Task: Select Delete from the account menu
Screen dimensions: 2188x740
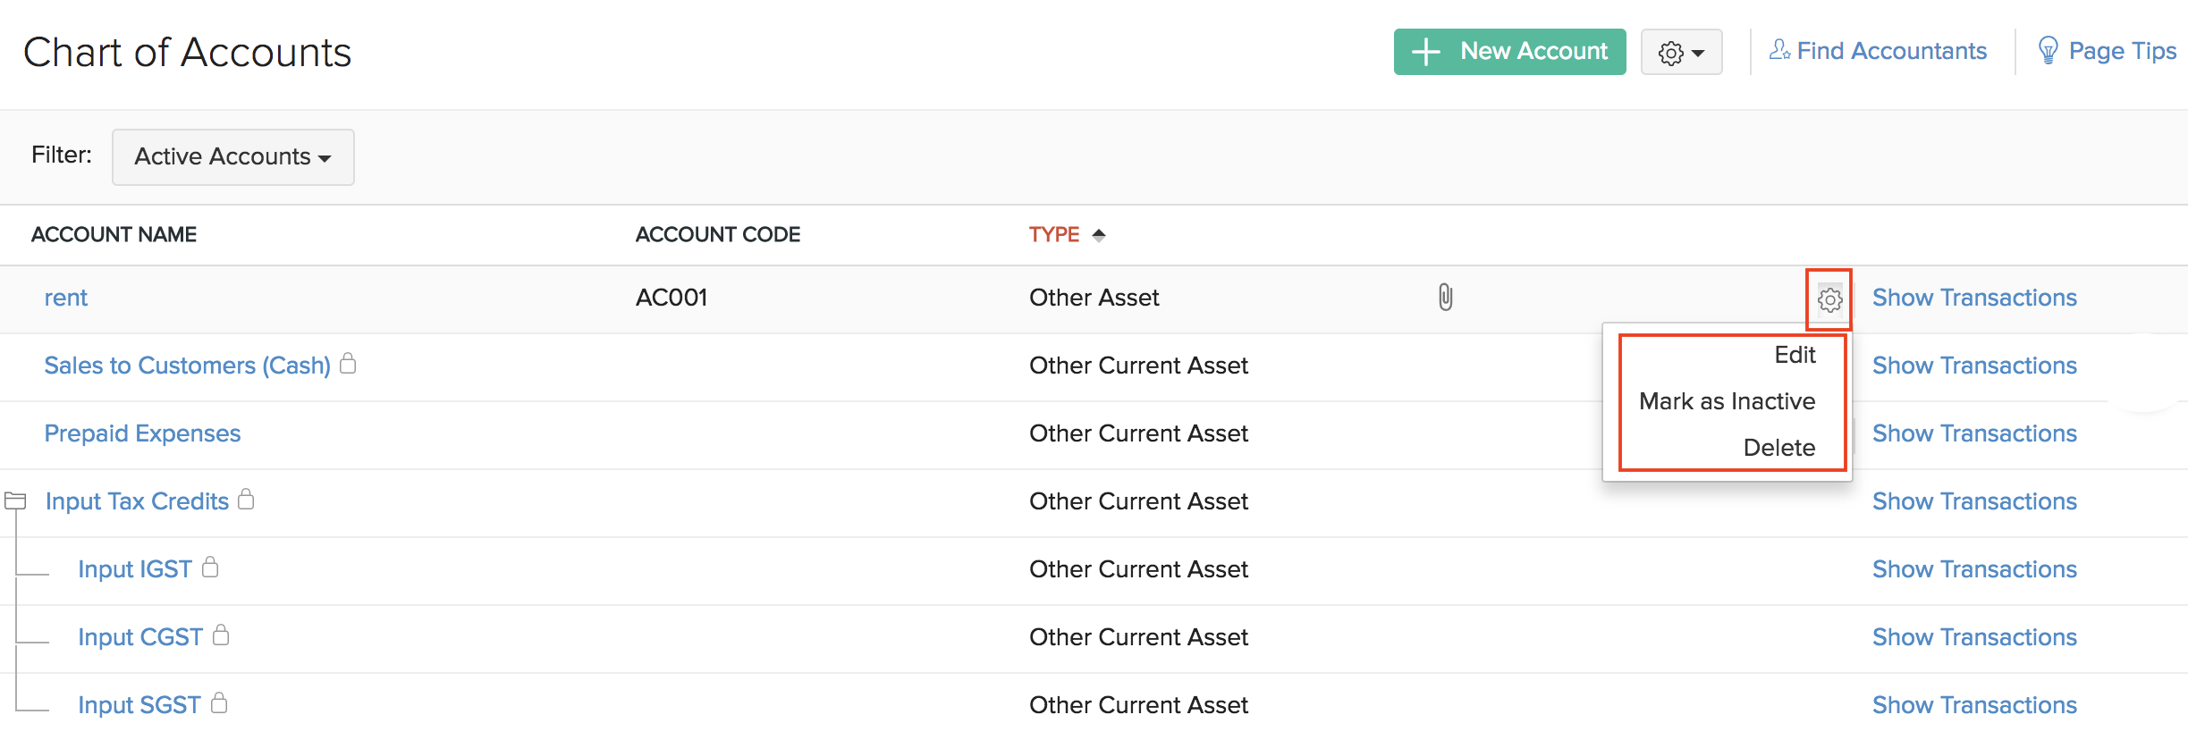Action: [1778, 448]
